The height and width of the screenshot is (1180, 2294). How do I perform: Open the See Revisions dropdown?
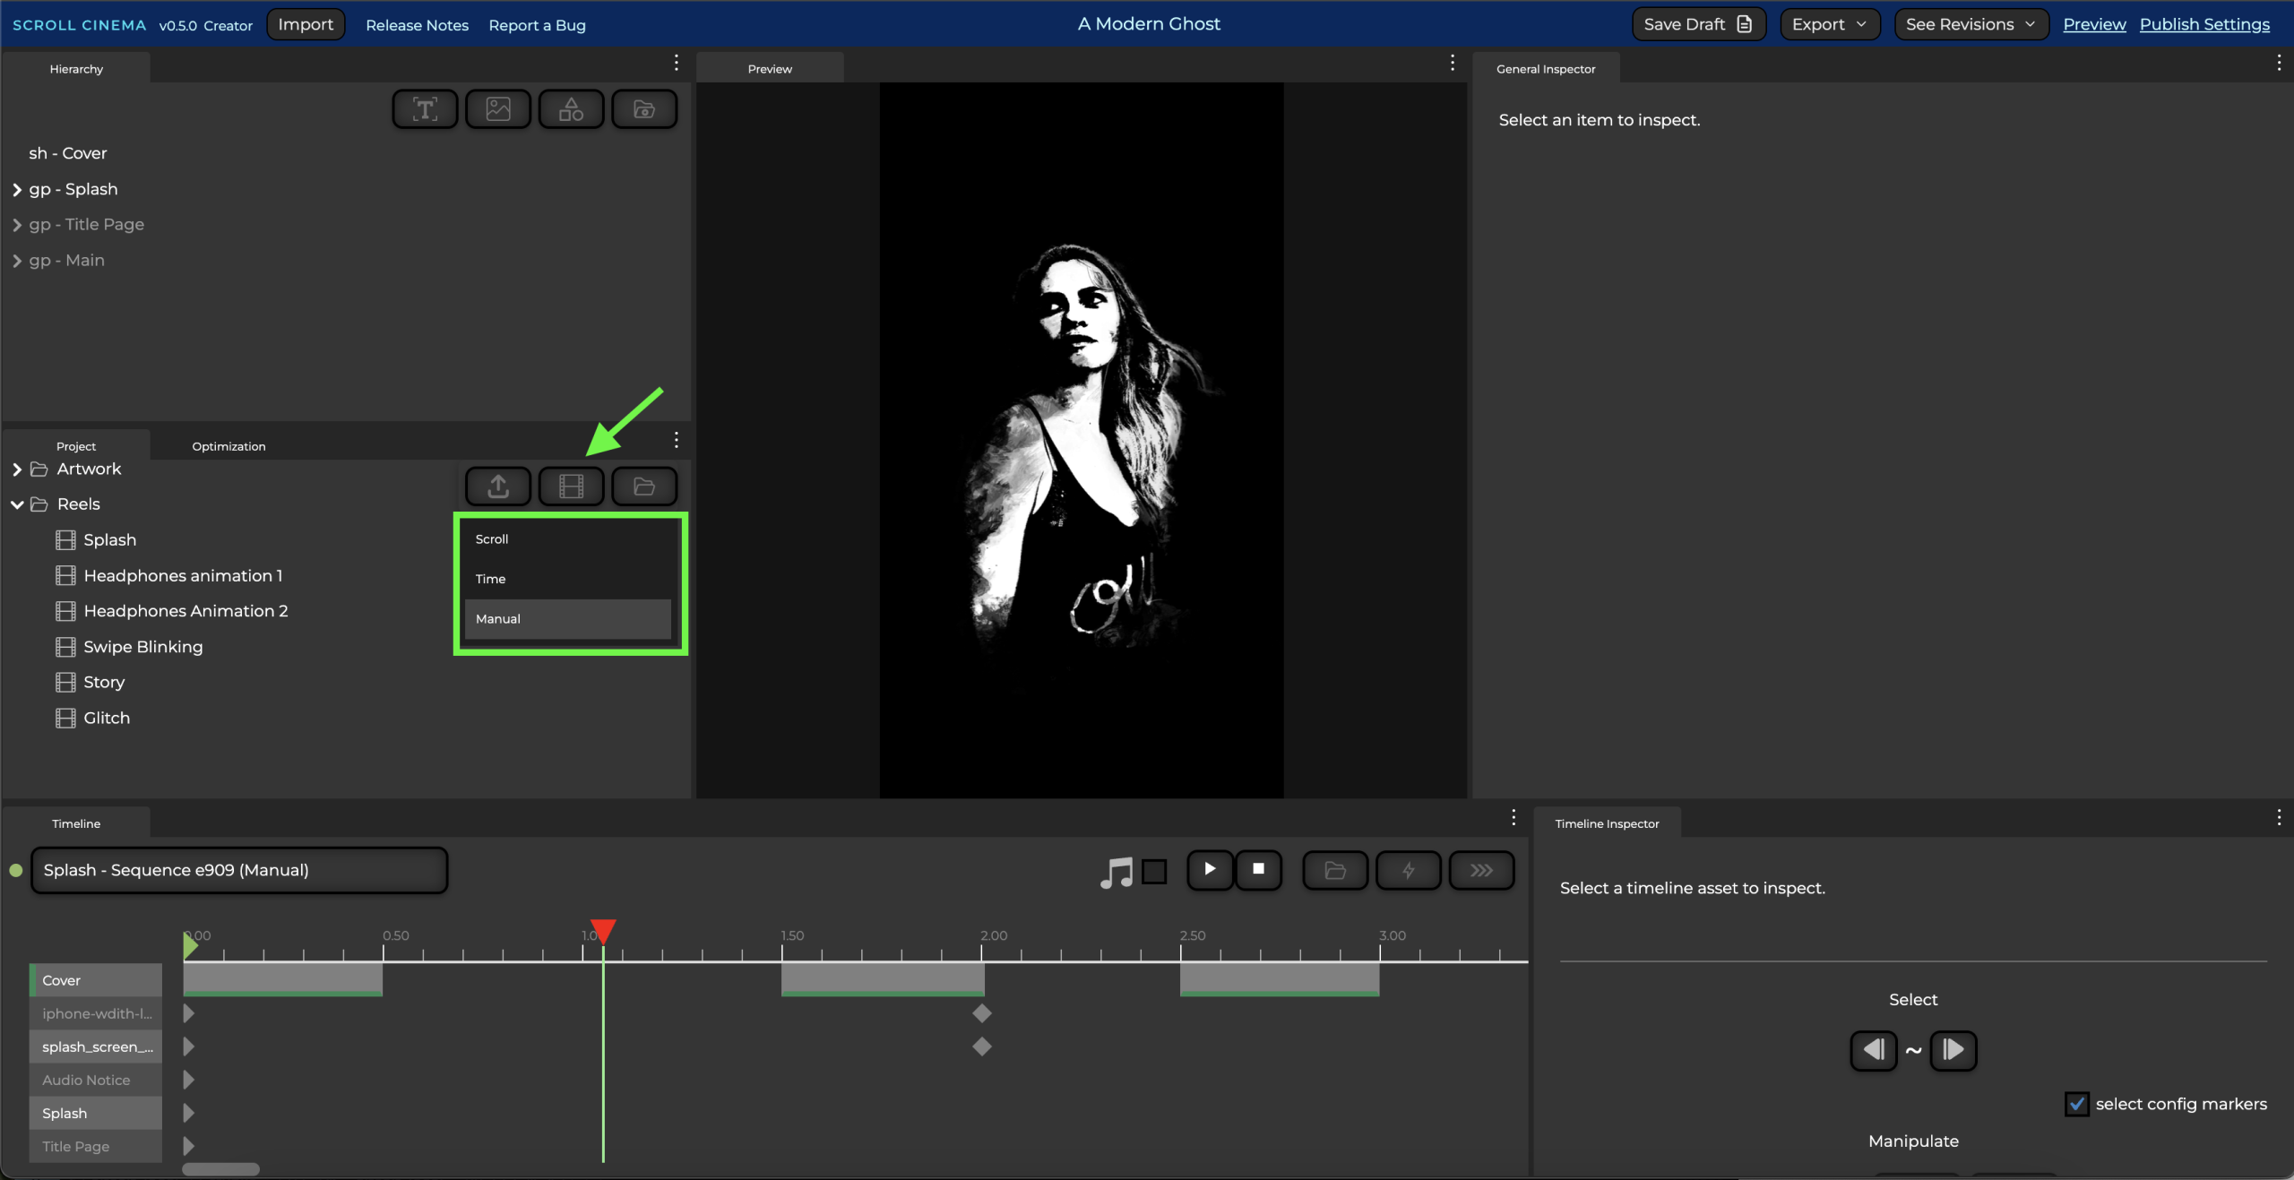click(1971, 24)
